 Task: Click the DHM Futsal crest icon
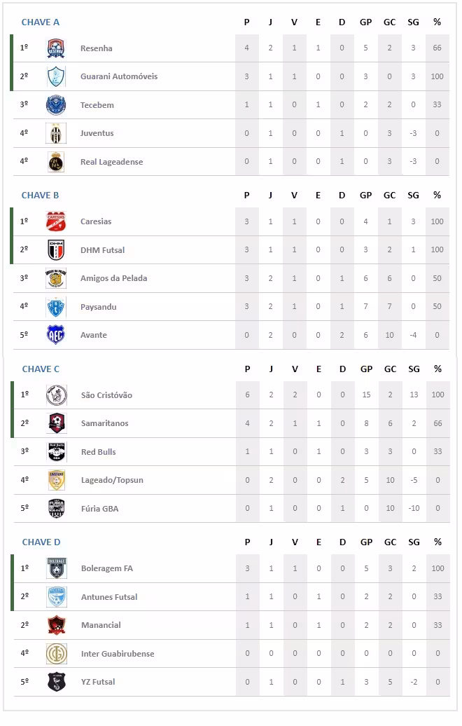click(x=56, y=250)
